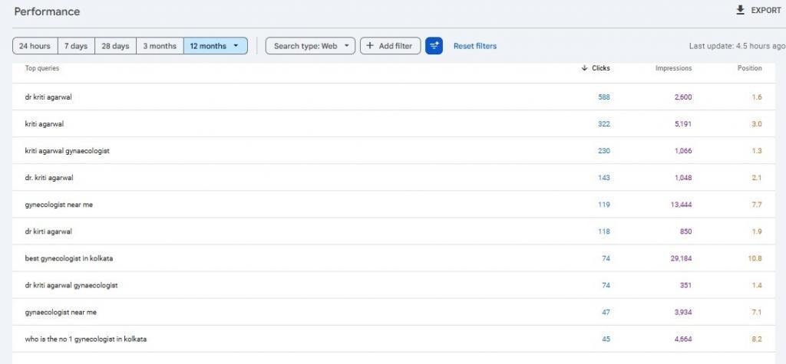Viewport: 786px width, 364px height.
Task: Select the query 'kriti agarwal gynaecologist'
Action: pyautogui.click(x=68, y=151)
